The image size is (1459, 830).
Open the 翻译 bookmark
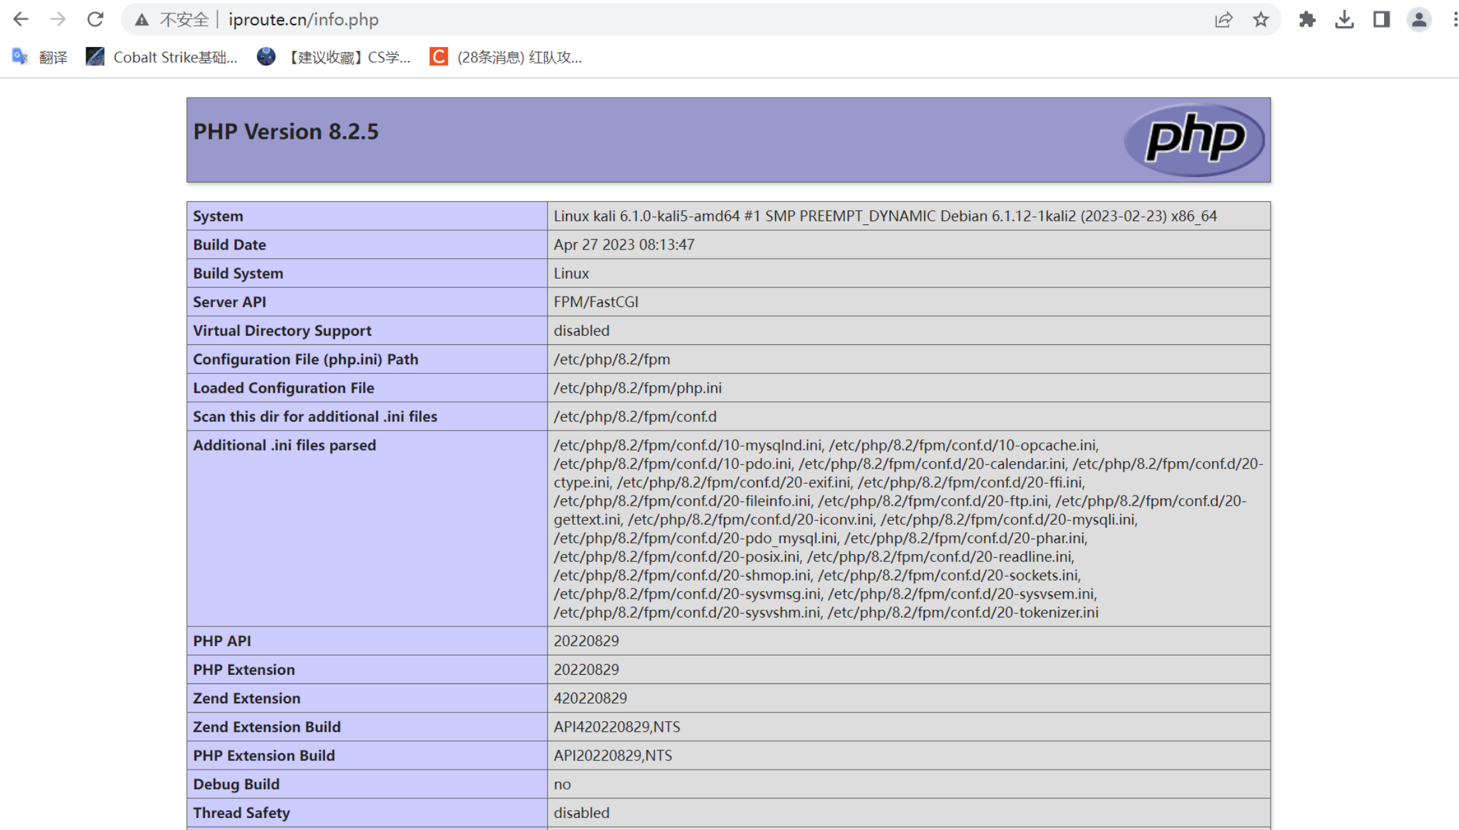coord(40,57)
